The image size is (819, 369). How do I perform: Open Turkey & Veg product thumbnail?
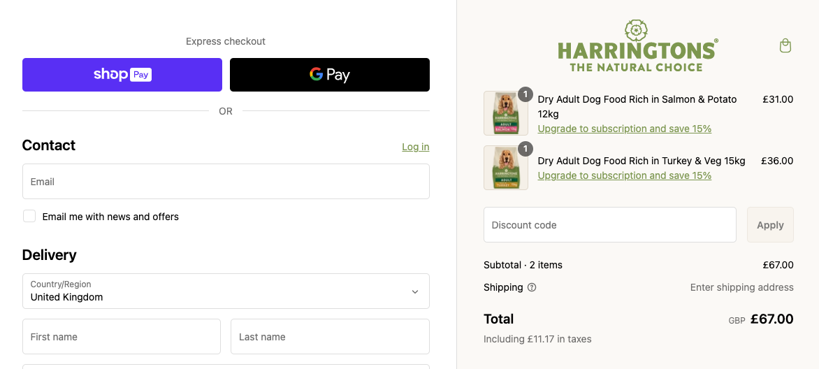coord(505,168)
